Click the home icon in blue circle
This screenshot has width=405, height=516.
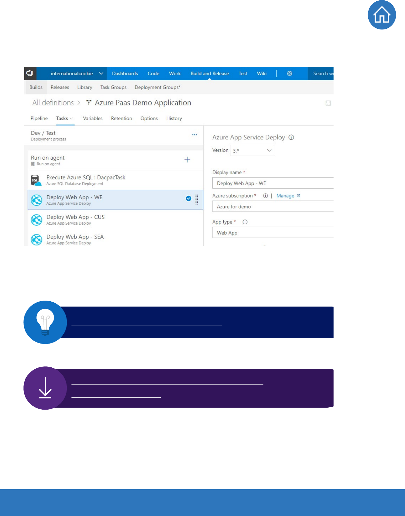(x=382, y=15)
